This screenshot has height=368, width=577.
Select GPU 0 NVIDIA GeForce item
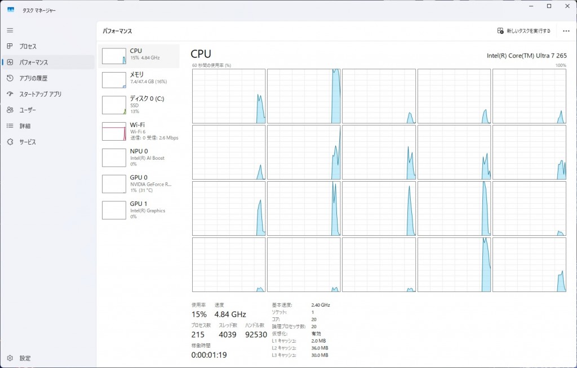click(139, 183)
